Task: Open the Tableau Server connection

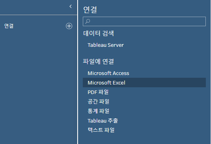Action: pyautogui.click(x=105, y=45)
